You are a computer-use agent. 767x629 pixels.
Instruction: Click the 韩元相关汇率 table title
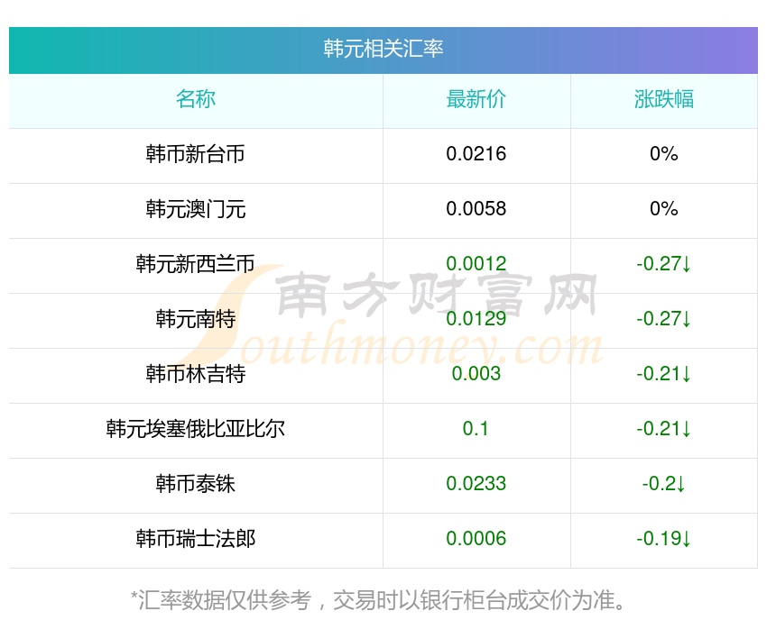pyautogui.click(x=383, y=49)
